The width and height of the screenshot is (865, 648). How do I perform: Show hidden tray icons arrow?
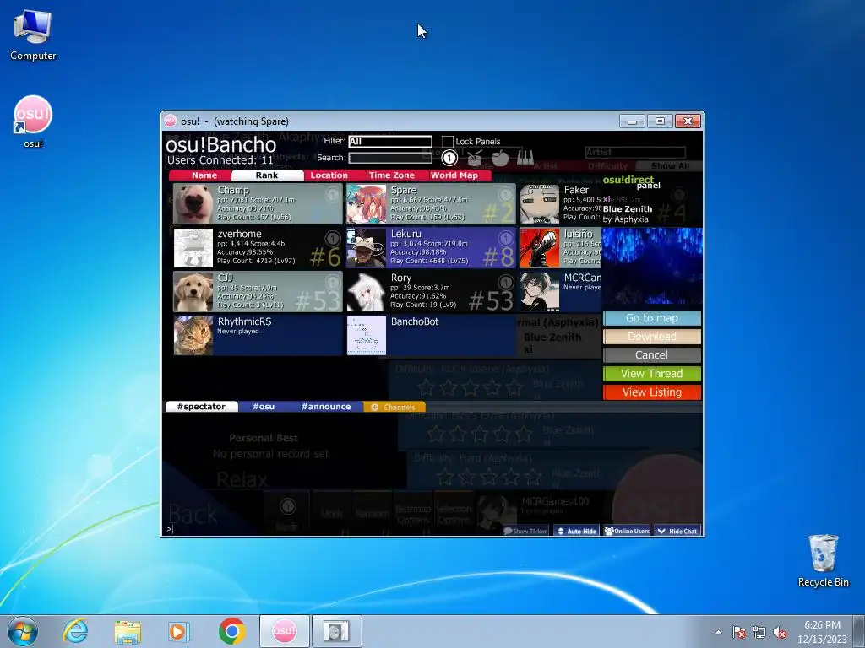point(718,633)
